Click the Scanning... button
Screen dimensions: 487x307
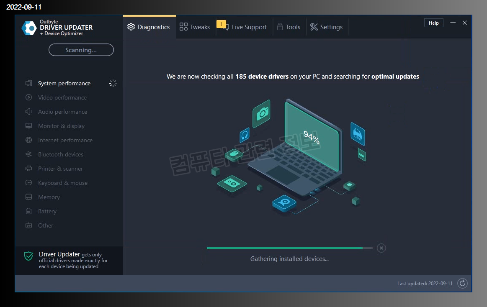tap(81, 50)
